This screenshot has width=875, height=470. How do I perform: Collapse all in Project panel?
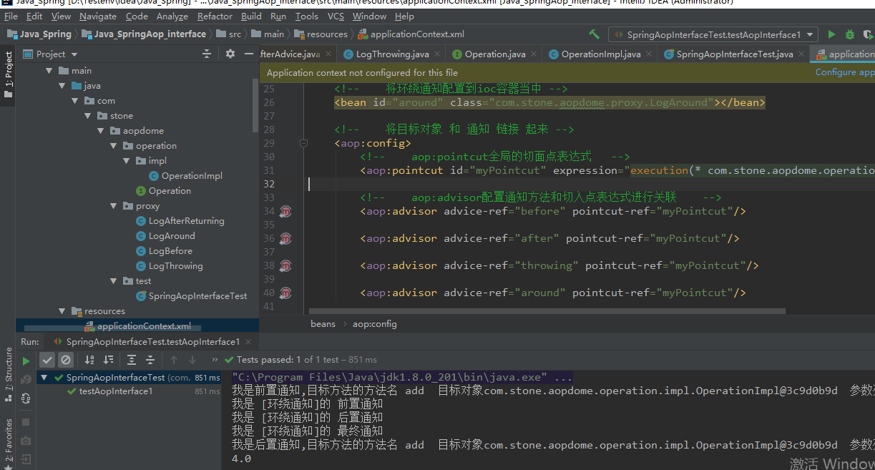(207, 54)
